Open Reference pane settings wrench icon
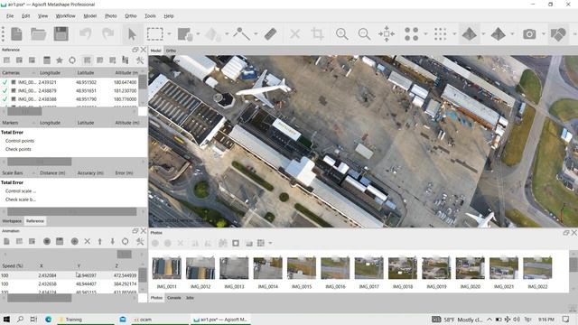 [x=140, y=60]
